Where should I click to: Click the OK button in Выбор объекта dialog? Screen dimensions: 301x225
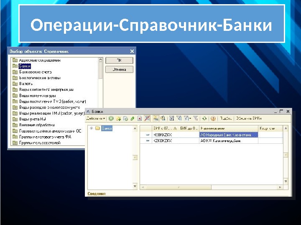(119, 60)
